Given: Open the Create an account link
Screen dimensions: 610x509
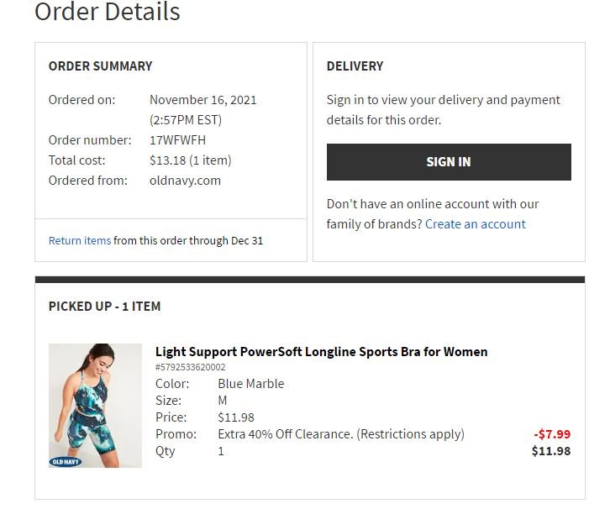Looking at the screenshot, I should (475, 224).
